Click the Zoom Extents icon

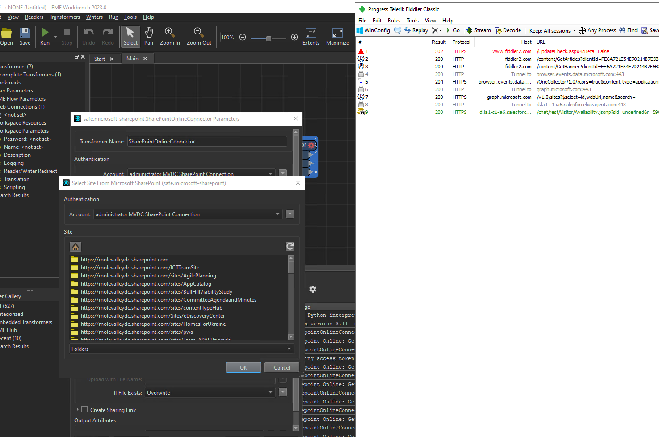click(x=311, y=33)
